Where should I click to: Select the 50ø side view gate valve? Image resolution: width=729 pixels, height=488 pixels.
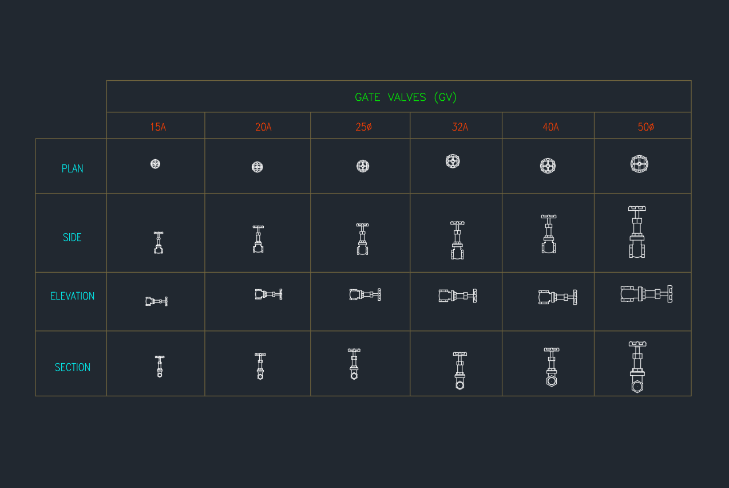click(x=637, y=232)
